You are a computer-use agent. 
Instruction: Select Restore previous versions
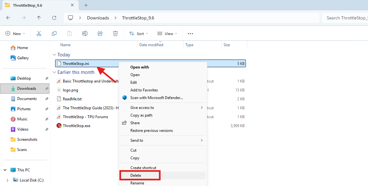tap(163, 131)
